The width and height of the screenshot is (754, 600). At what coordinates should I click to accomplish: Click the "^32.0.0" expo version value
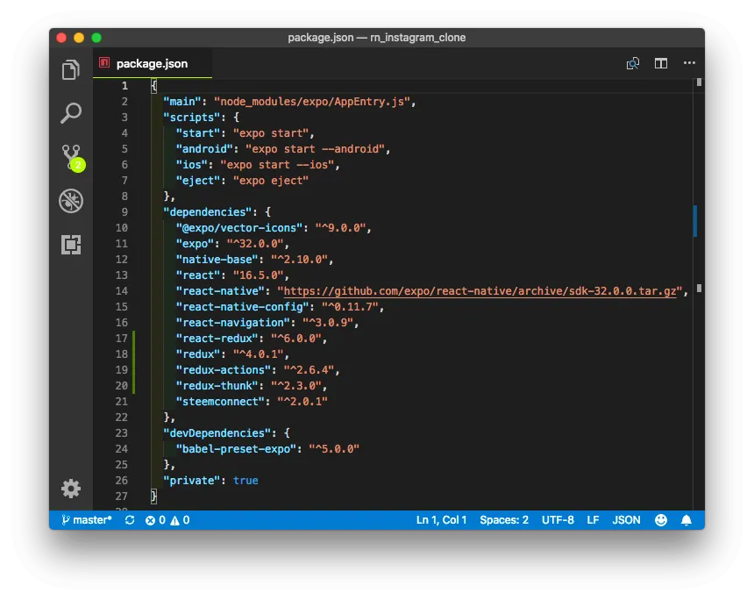click(255, 244)
